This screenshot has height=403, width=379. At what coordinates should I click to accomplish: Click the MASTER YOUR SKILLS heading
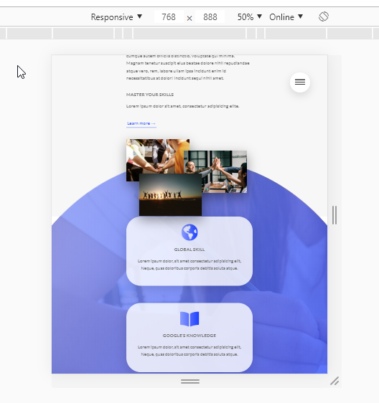(x=150, y=95)
